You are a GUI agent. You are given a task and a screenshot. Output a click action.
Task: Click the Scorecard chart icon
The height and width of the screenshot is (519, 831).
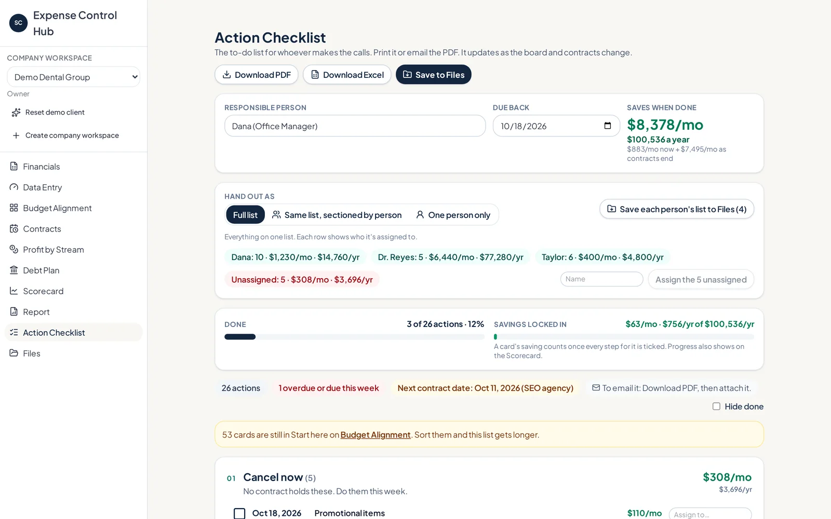(14, 291)
